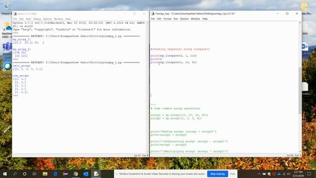Click the Python icon in Shell title bar
This screenshot has width=316, height=178.
[15, 14]
